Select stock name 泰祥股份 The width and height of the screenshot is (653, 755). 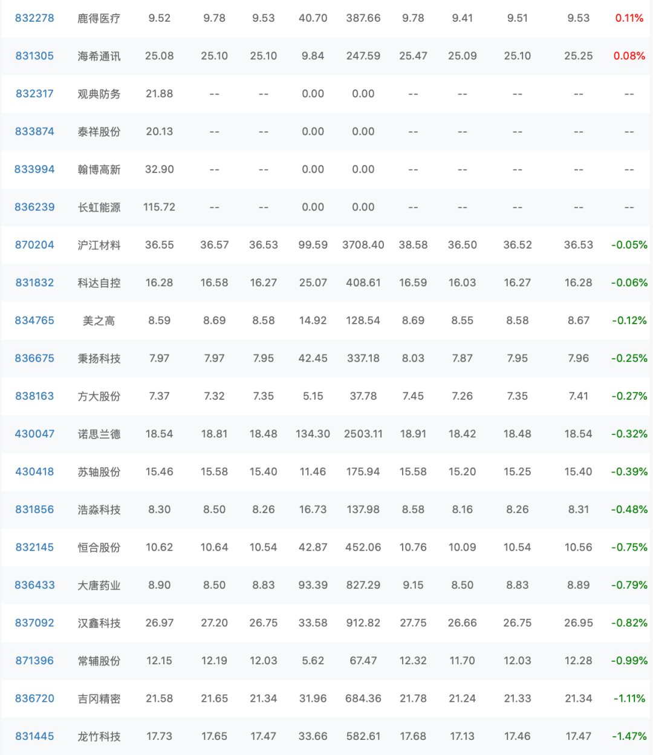(99, 131)
